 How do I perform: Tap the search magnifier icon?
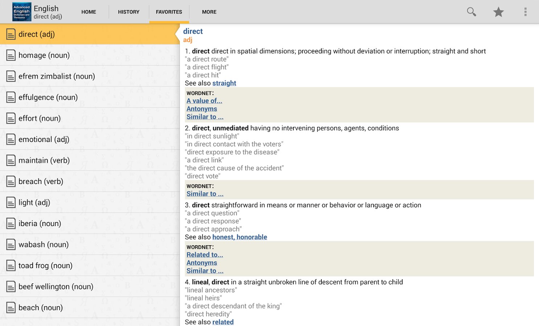pyautogui.click(x=471, y=12)
